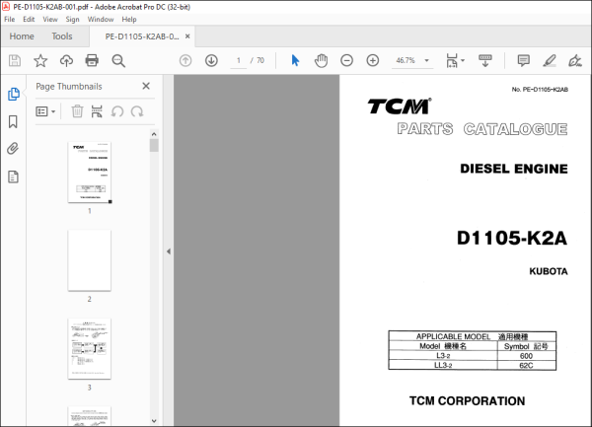
Task: Click the D1105-K2A heading text
Action: click(511, 239)
